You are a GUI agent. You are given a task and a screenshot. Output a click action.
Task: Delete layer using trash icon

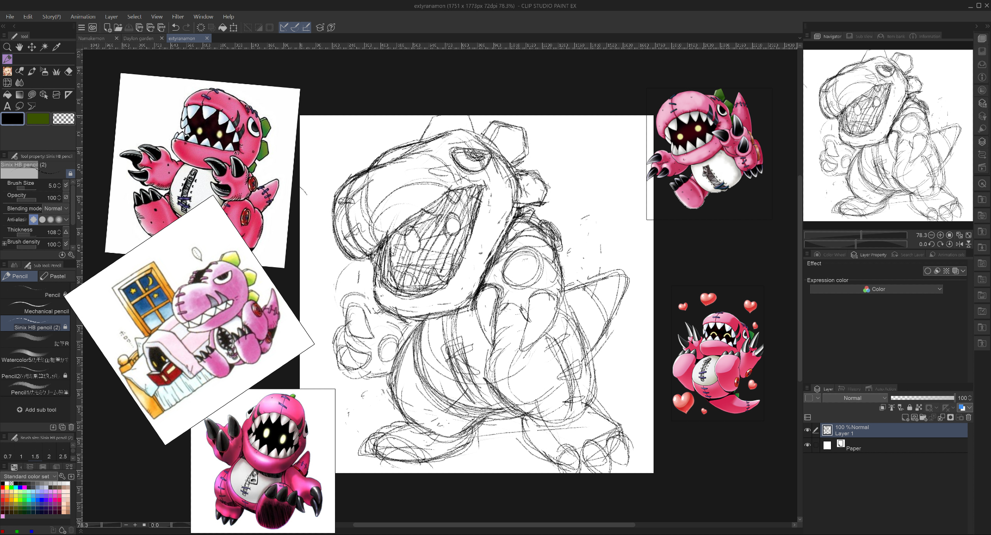968,417
